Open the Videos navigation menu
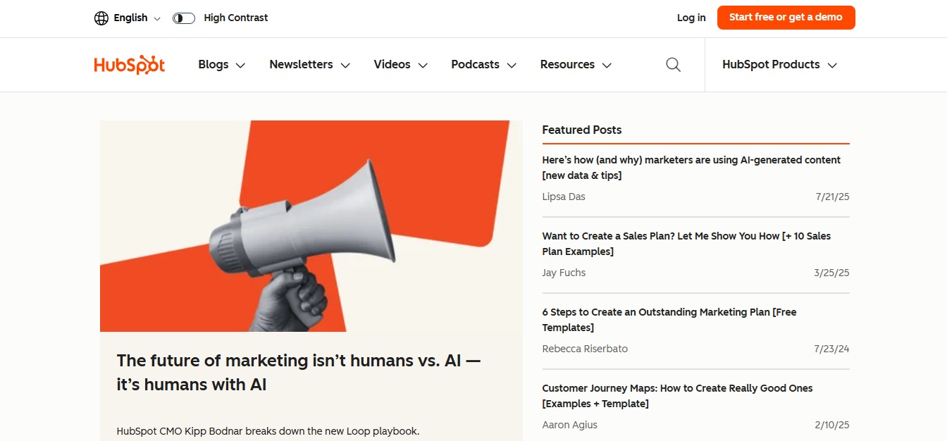Screen dimensions: 947x441 pos(400,65)
